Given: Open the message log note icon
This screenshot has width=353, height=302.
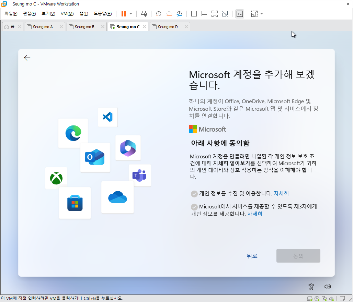Looking at the screenshot, I should [x=342, y=299].
